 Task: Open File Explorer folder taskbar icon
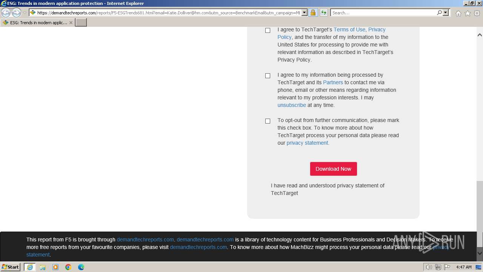[x=43, y=267]
